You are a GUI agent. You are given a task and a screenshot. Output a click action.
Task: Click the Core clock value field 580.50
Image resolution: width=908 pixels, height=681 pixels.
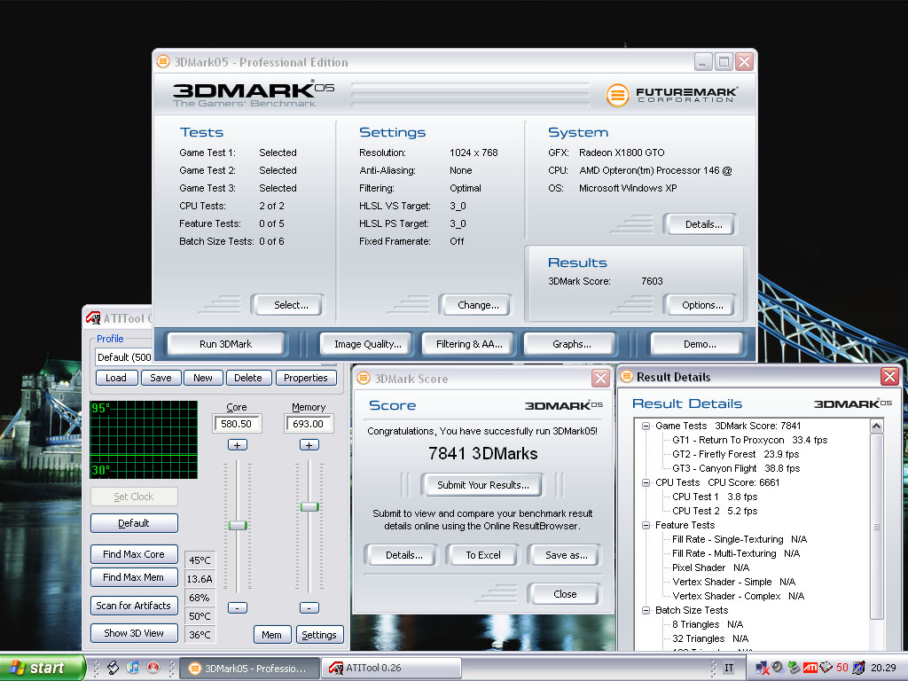coord(237,423)
